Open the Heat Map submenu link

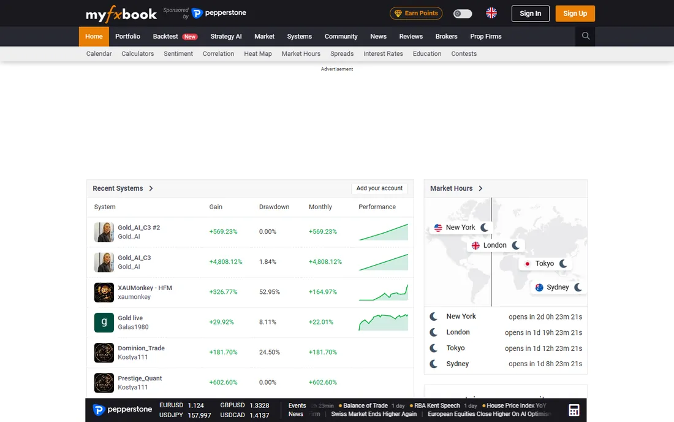pyautogui.click(x=258, y=54)
